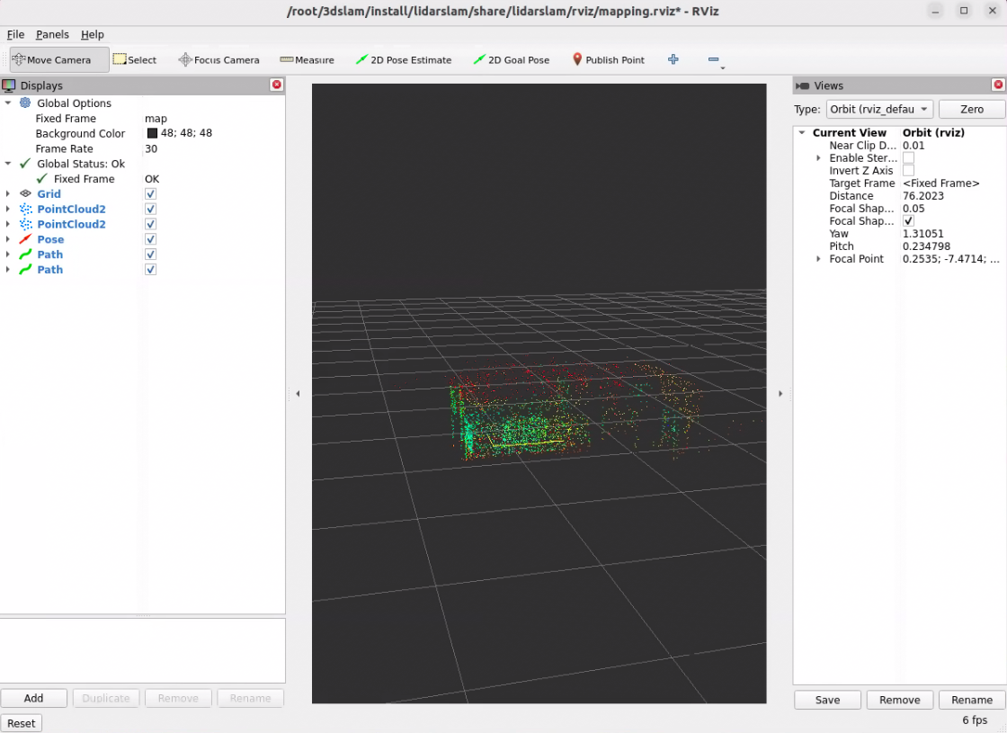Activate 2D Pose Estimate tool
Viewport: 1007px width, 733px height.
pyautogui.click(x=404, y=60)
